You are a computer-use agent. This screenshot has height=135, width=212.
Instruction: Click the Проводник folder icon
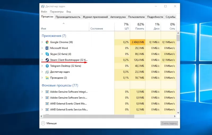[x=47, y=78]
